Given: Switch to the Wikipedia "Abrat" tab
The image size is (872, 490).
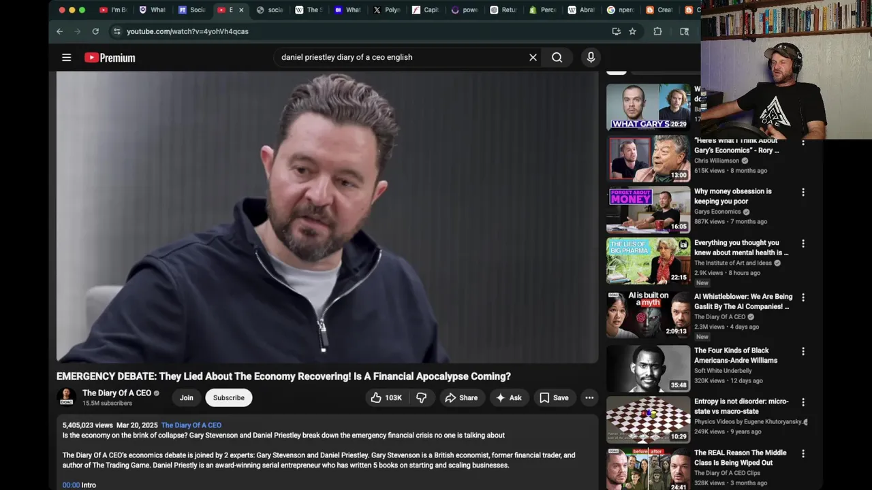Looking at the screenshot, I should 582,10.
